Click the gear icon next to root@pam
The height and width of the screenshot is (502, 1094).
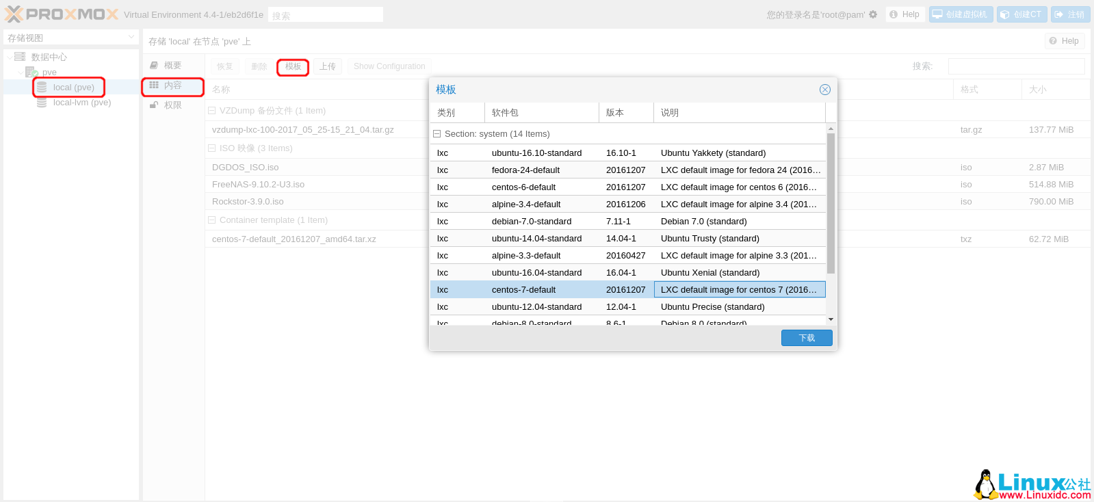(x=873, y=14)
